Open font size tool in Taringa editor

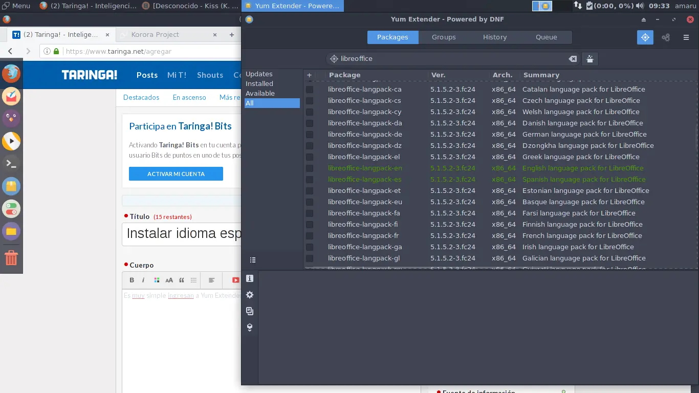coord(169,280)
